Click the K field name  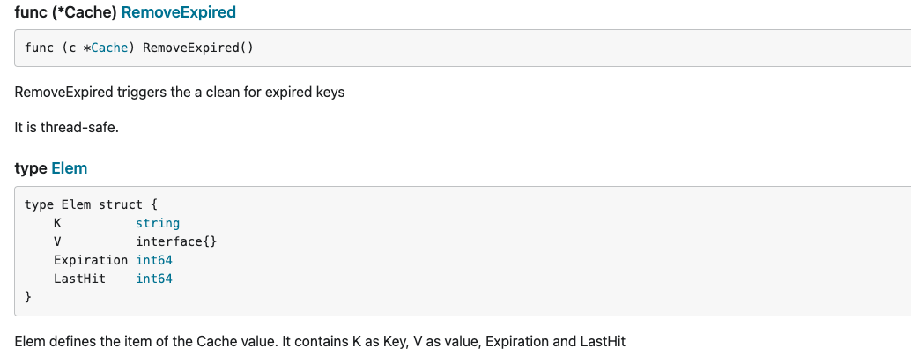tap(57, 223)
